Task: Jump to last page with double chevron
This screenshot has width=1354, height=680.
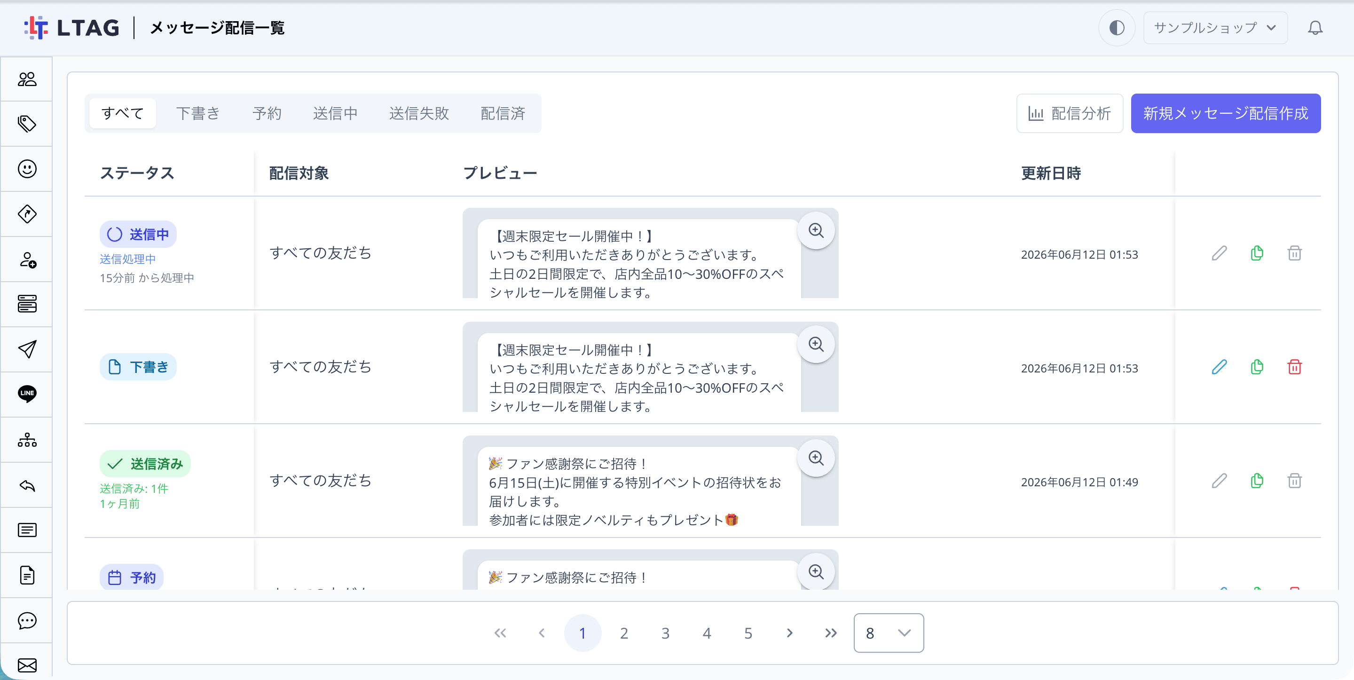Action: coord(830,633)
